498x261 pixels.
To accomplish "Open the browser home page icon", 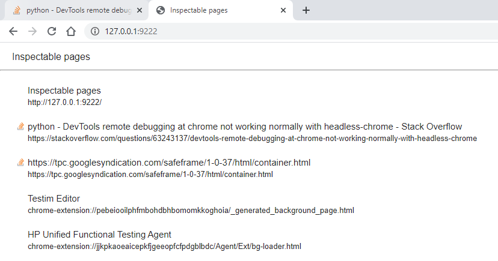I will coord(71,31).
